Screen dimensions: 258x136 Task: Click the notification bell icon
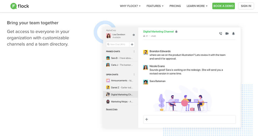coord(233,33)
